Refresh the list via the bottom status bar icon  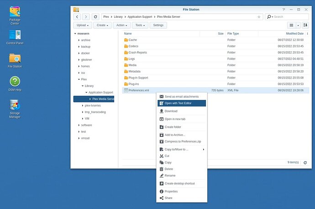[305, 162]
